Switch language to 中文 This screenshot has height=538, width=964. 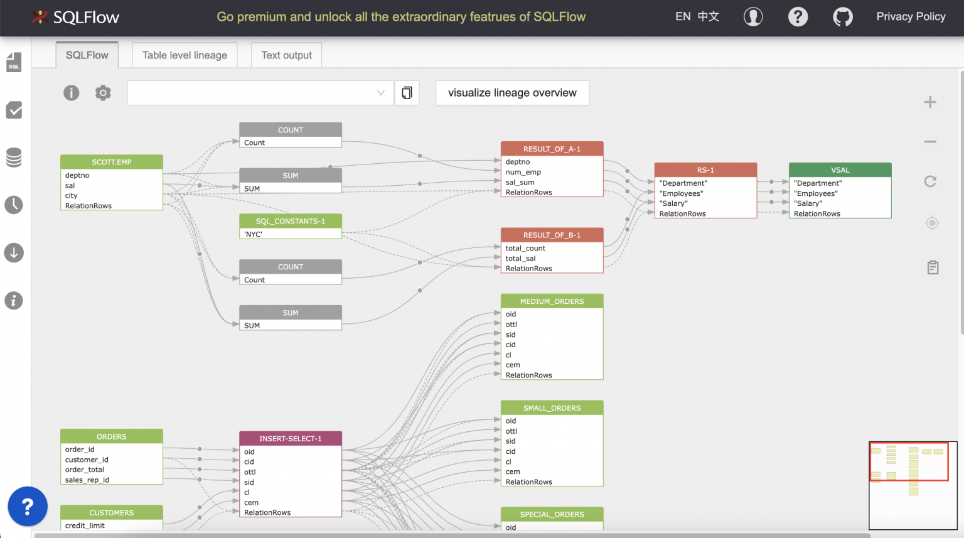(x=709, y=17)
